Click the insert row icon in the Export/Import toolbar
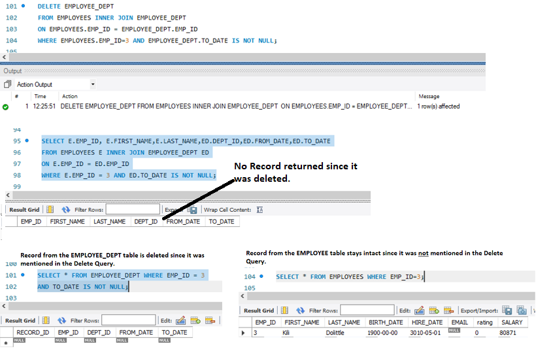This screenshot has height=353, width=536. (434, 310)
